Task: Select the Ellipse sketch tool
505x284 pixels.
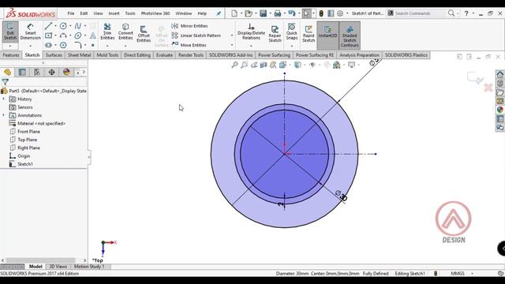Action: coord(78,35)
